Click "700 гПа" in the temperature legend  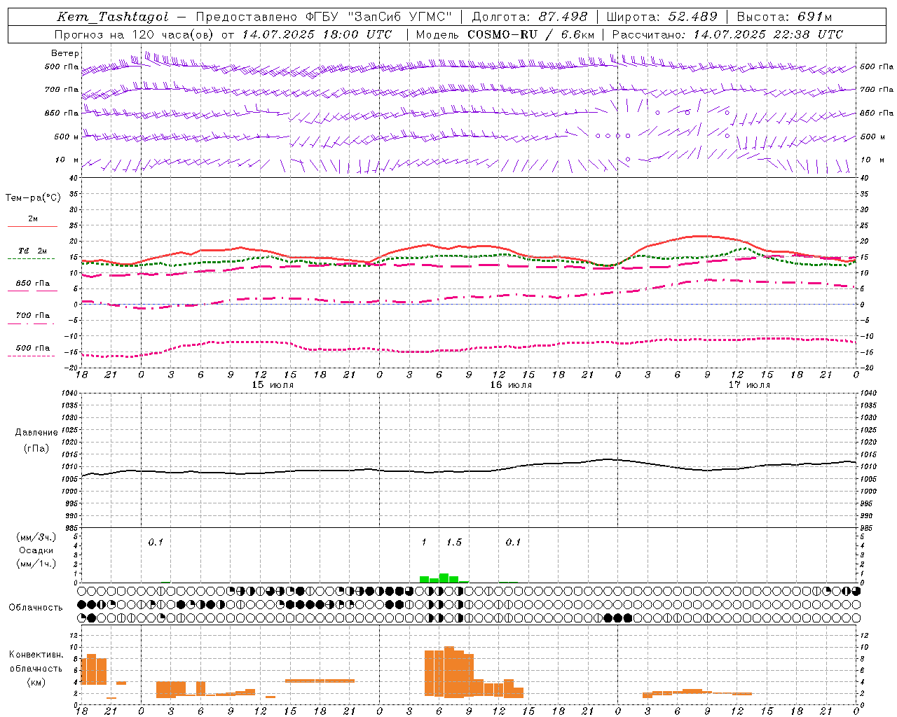pyautogui.click(x=33, y=316)
